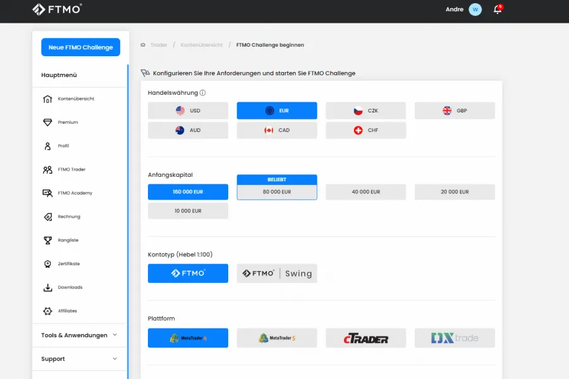Open the user avatar icon

coord(475,9)
